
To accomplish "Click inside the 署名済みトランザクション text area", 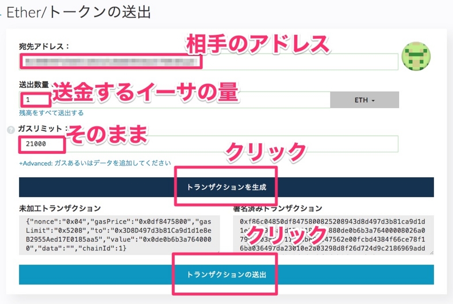I will (x=333, y=235).
